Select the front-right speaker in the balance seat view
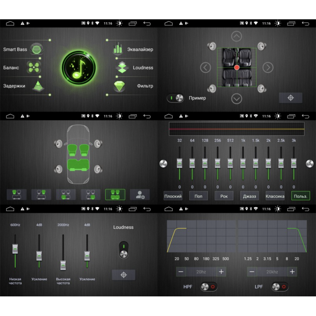Image resolution: width=316 pixels, height=316 pixels. tap(262, 46)
